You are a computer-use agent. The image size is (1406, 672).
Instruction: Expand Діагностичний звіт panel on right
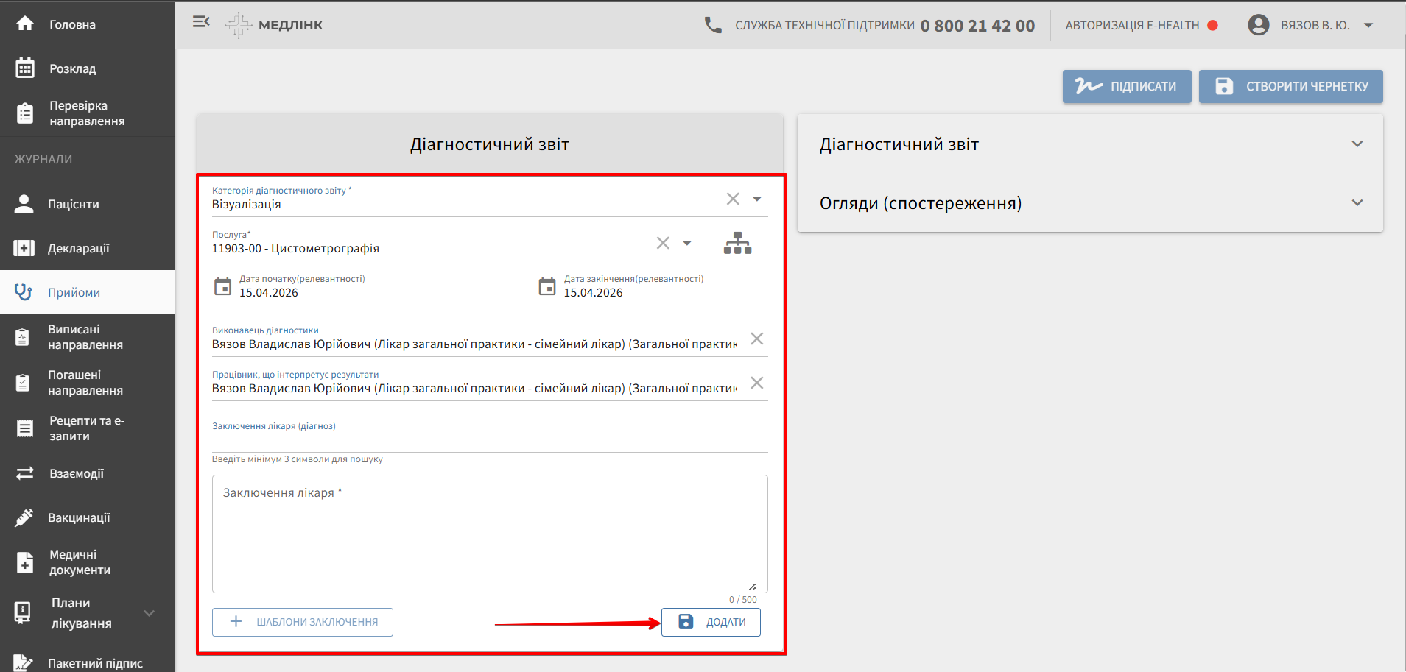tap(1357, 144)
